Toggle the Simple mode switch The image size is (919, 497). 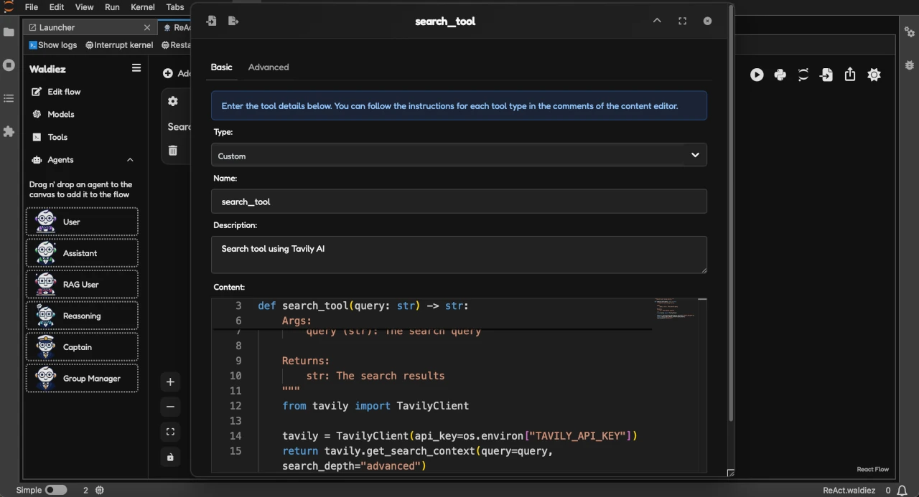(55, 490)
